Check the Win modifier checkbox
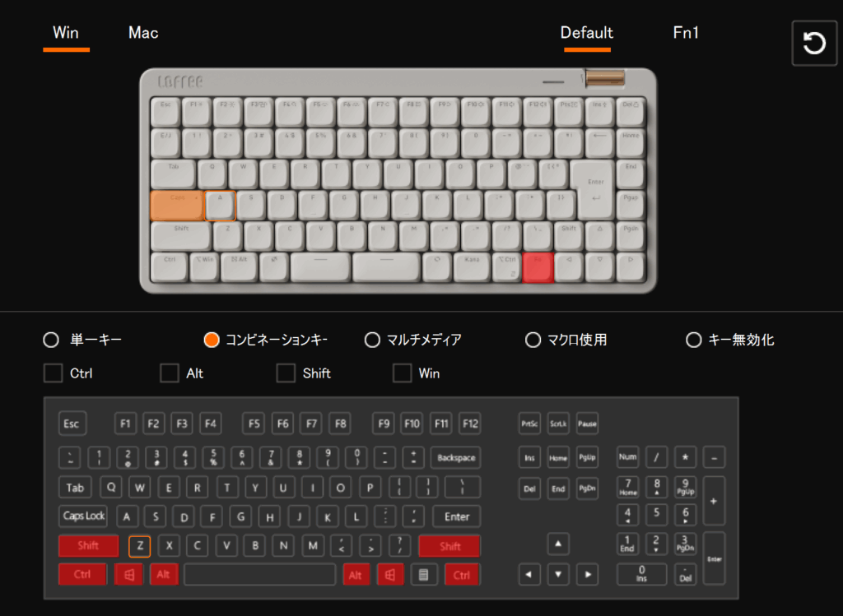The image size is (843, 616). pos(402,373)
